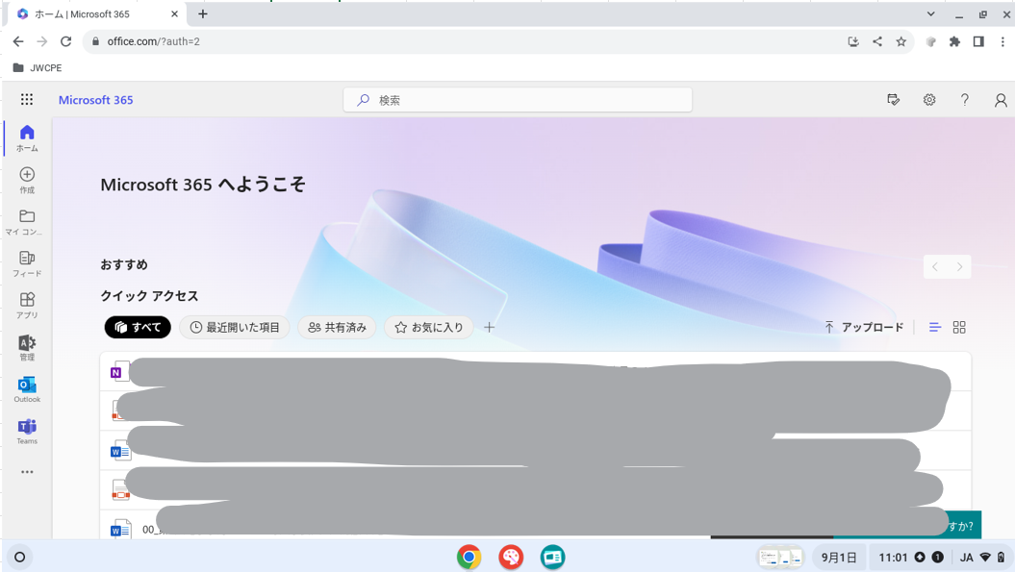
Task: Select the すべて filter tab
Action: click(x=138, y=328)
